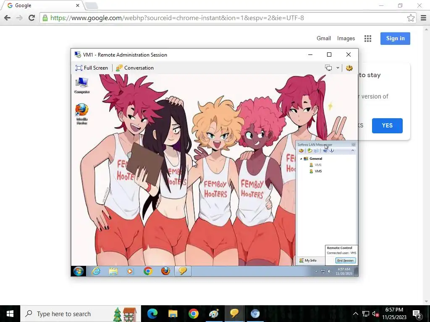
Task: Click the remote tray network icon
Action: tap(323, 271)
